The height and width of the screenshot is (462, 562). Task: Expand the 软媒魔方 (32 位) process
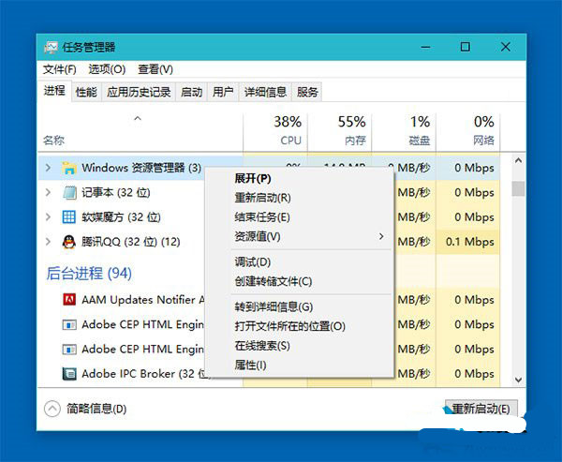point(48,216)
